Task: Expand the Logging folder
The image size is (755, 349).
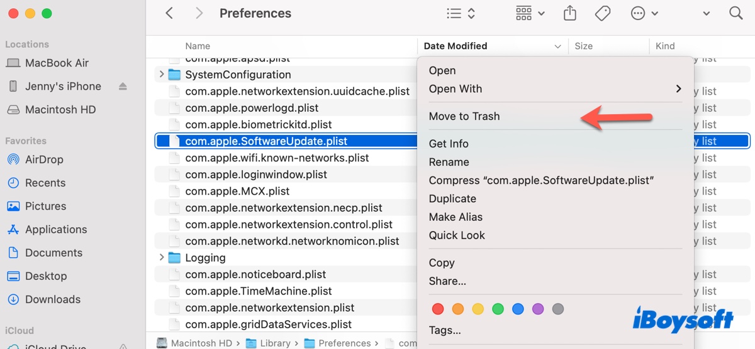Action: click(x=161, y=257)
